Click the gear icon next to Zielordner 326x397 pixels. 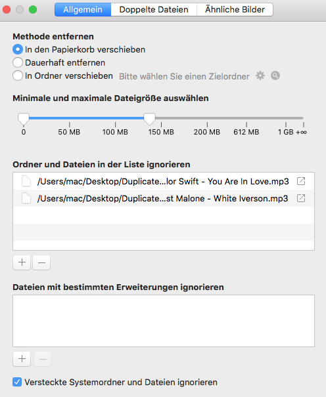(x=260, y=75)
